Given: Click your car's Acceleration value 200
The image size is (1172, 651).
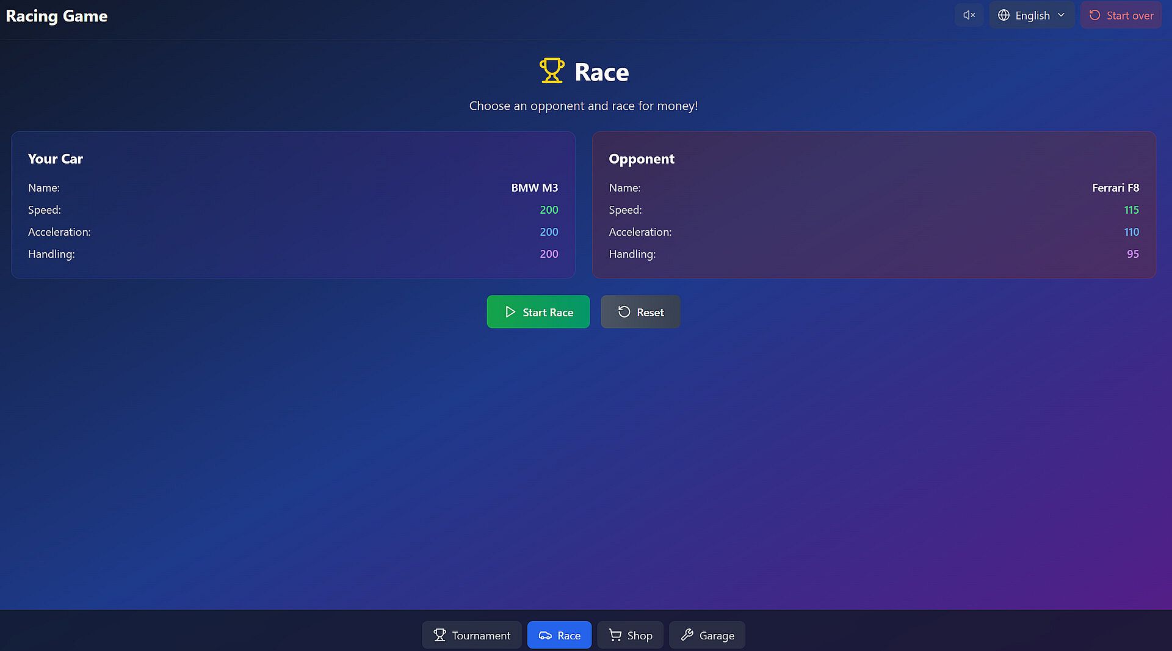Looking at the screenshot, I should (549, 232).
